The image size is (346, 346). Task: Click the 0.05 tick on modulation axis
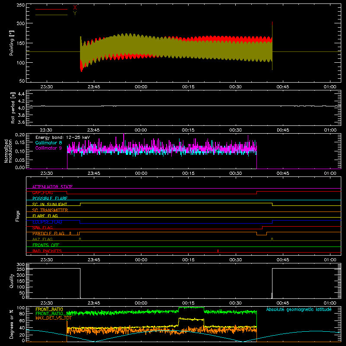[x=20, y=160]
